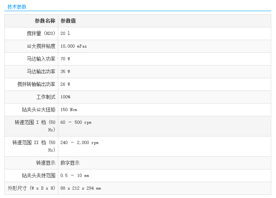
Task: Select the 35 W value
Action: coord(65,71)
